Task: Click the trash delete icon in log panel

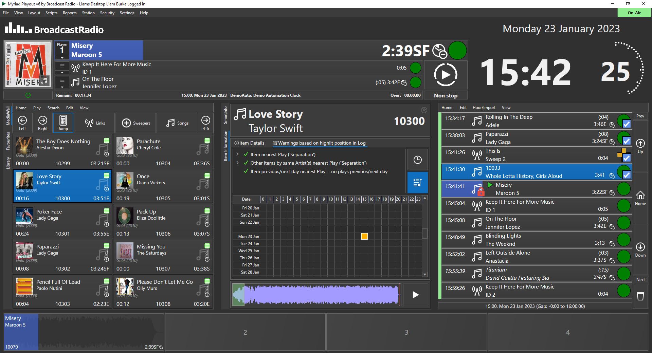Action: tap(640, 296)
